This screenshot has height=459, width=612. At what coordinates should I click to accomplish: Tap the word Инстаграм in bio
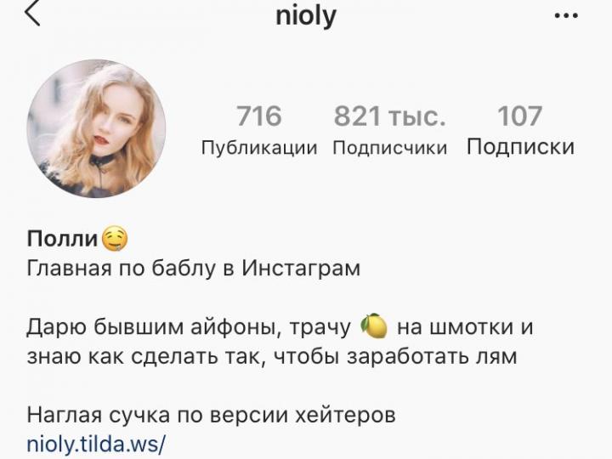point(301,268)
